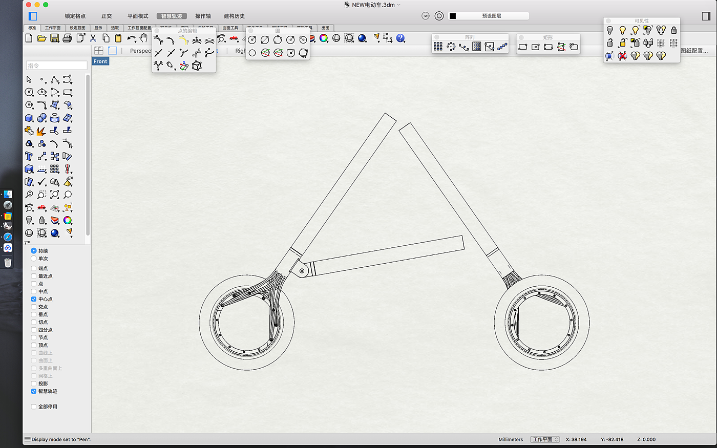Select the 单次 radio button

point(34,259)
